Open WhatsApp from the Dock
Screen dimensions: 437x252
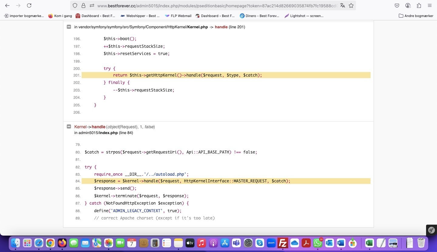click(x=318, y=243)
